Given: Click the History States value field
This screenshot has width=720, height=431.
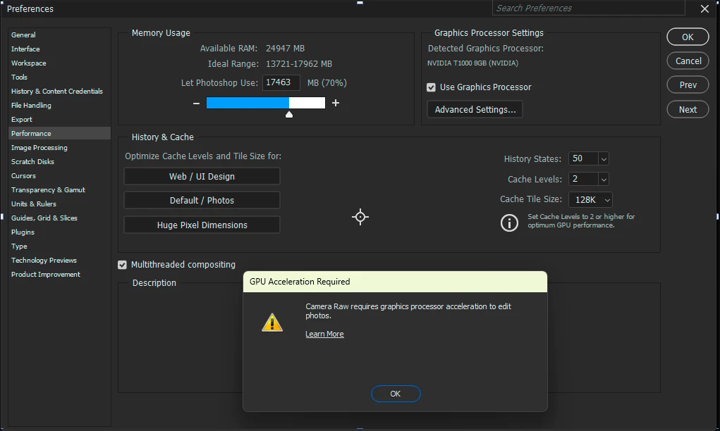Looking at the screenshot, I should 583,158.
